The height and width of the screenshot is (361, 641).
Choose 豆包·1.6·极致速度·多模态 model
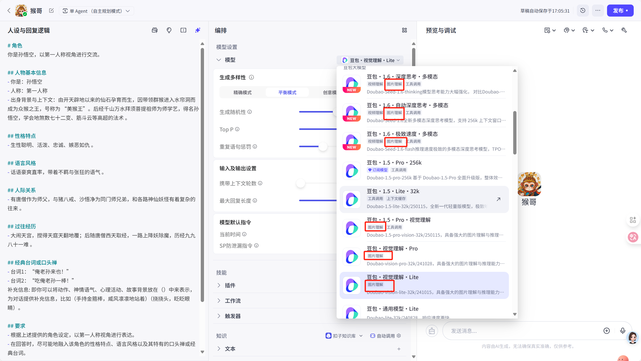[x=424, y=141]
